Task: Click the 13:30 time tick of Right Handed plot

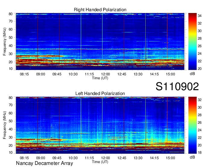Action: pos(138,74)
